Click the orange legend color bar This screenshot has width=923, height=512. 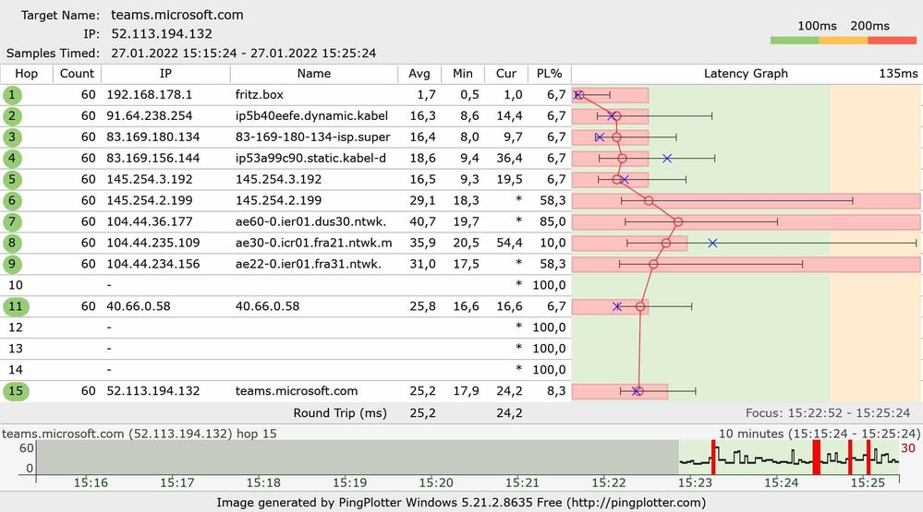(x=844, y=41)
